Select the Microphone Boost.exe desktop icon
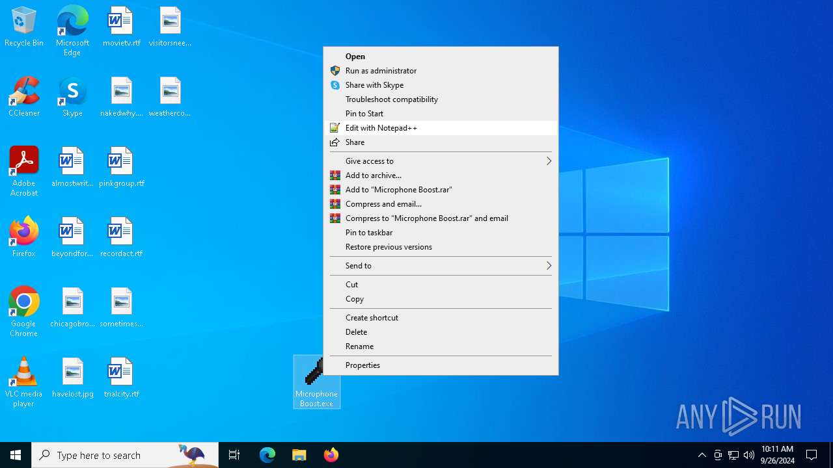The height and width of the screenshot is (468, 833). [316, 382]
